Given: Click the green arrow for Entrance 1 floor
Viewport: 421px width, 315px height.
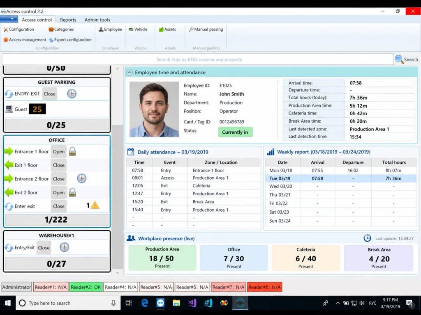Looking at the screenshot, I should point(9,151).
